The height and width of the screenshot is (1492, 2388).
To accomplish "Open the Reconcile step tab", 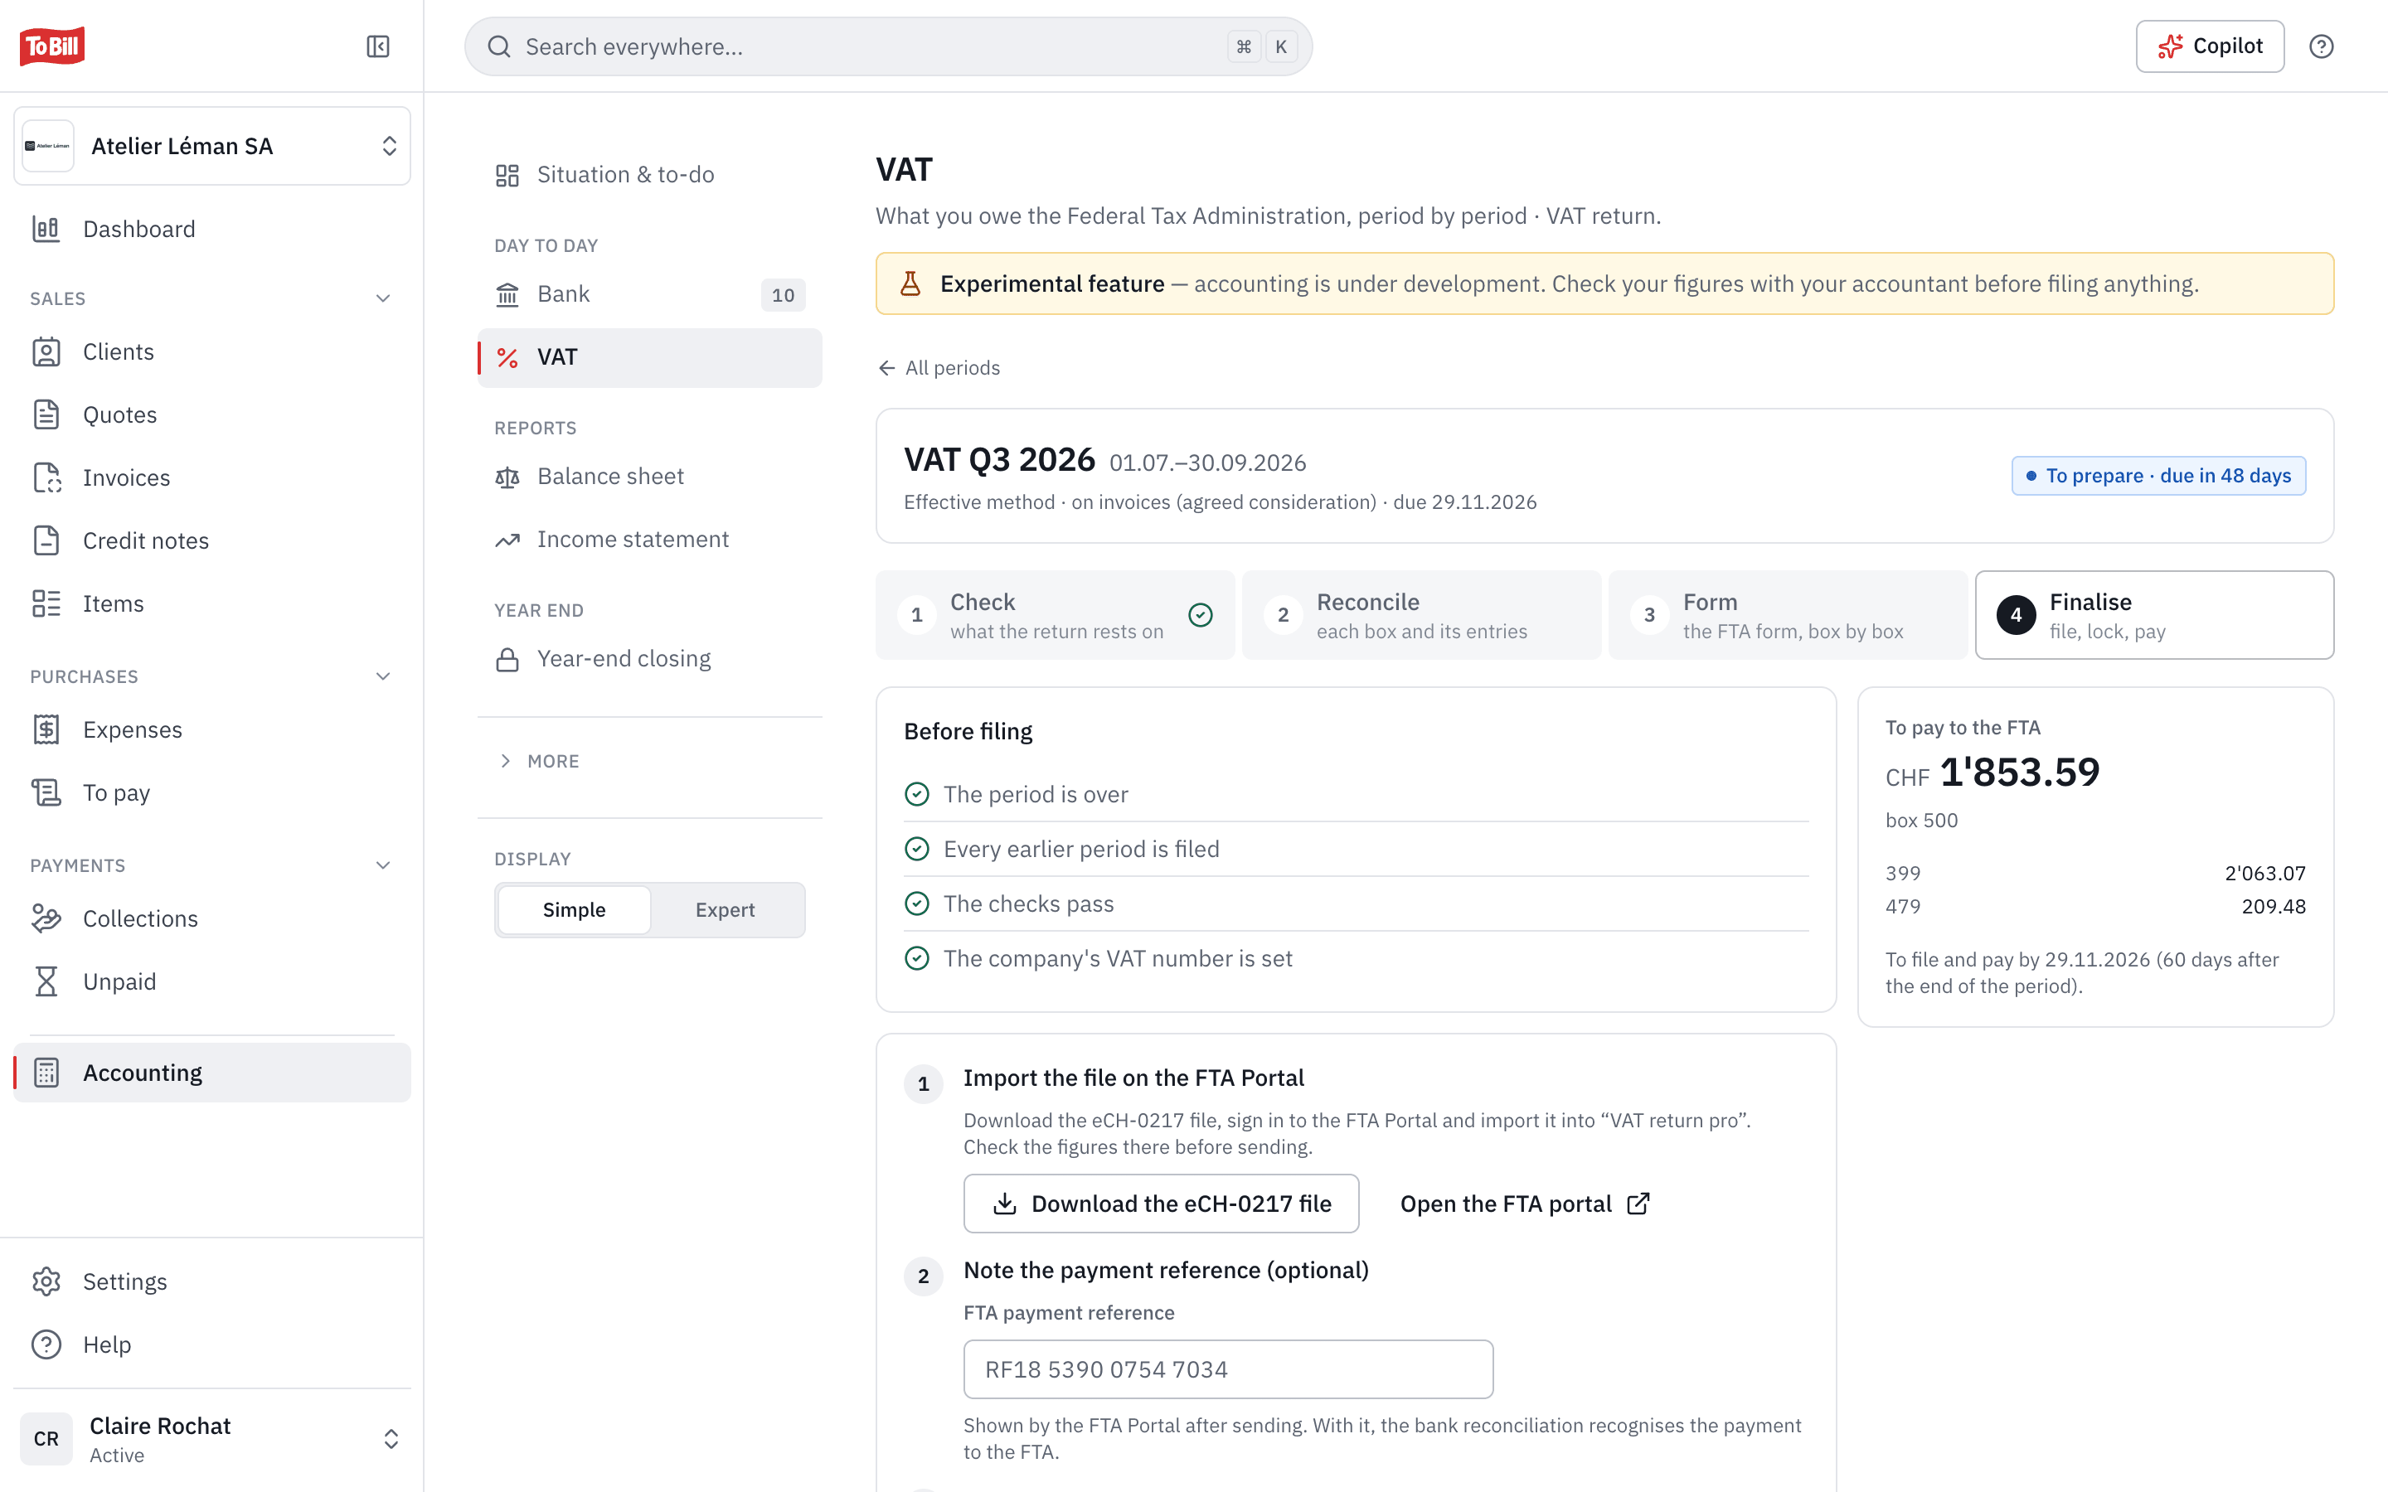I will [x=1421, y=615].
